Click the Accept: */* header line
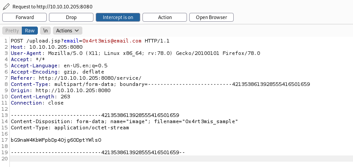This screenshot has height=167, width=353. [x=28, y=59]
